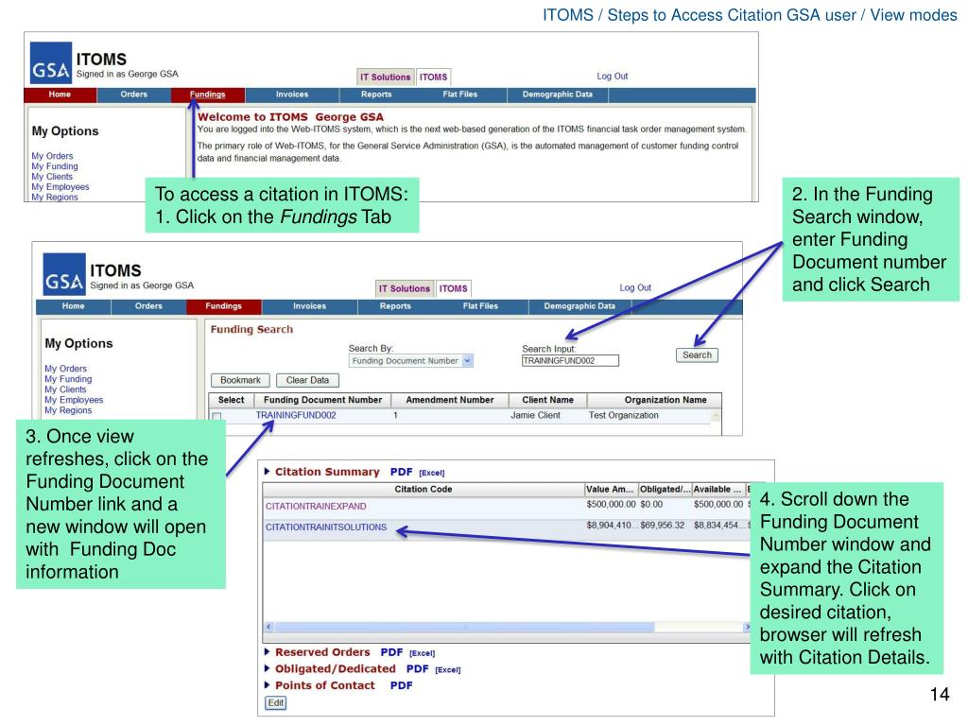968x726 pixels.
Task: Expand the Reserved Orders section
Action: click(x=268, y=652)
